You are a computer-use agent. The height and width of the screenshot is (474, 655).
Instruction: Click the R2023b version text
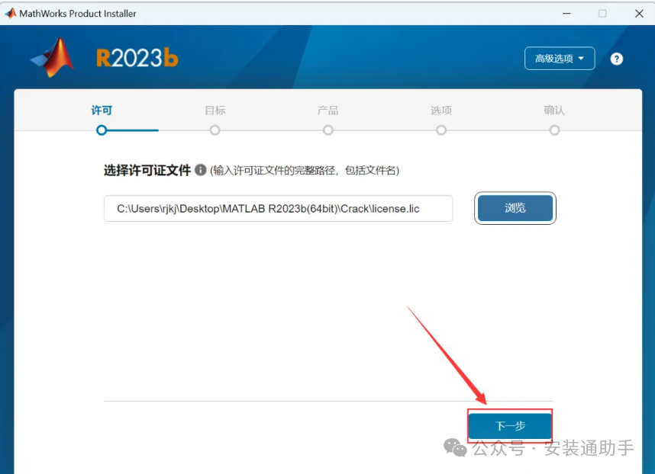point(137,58)
